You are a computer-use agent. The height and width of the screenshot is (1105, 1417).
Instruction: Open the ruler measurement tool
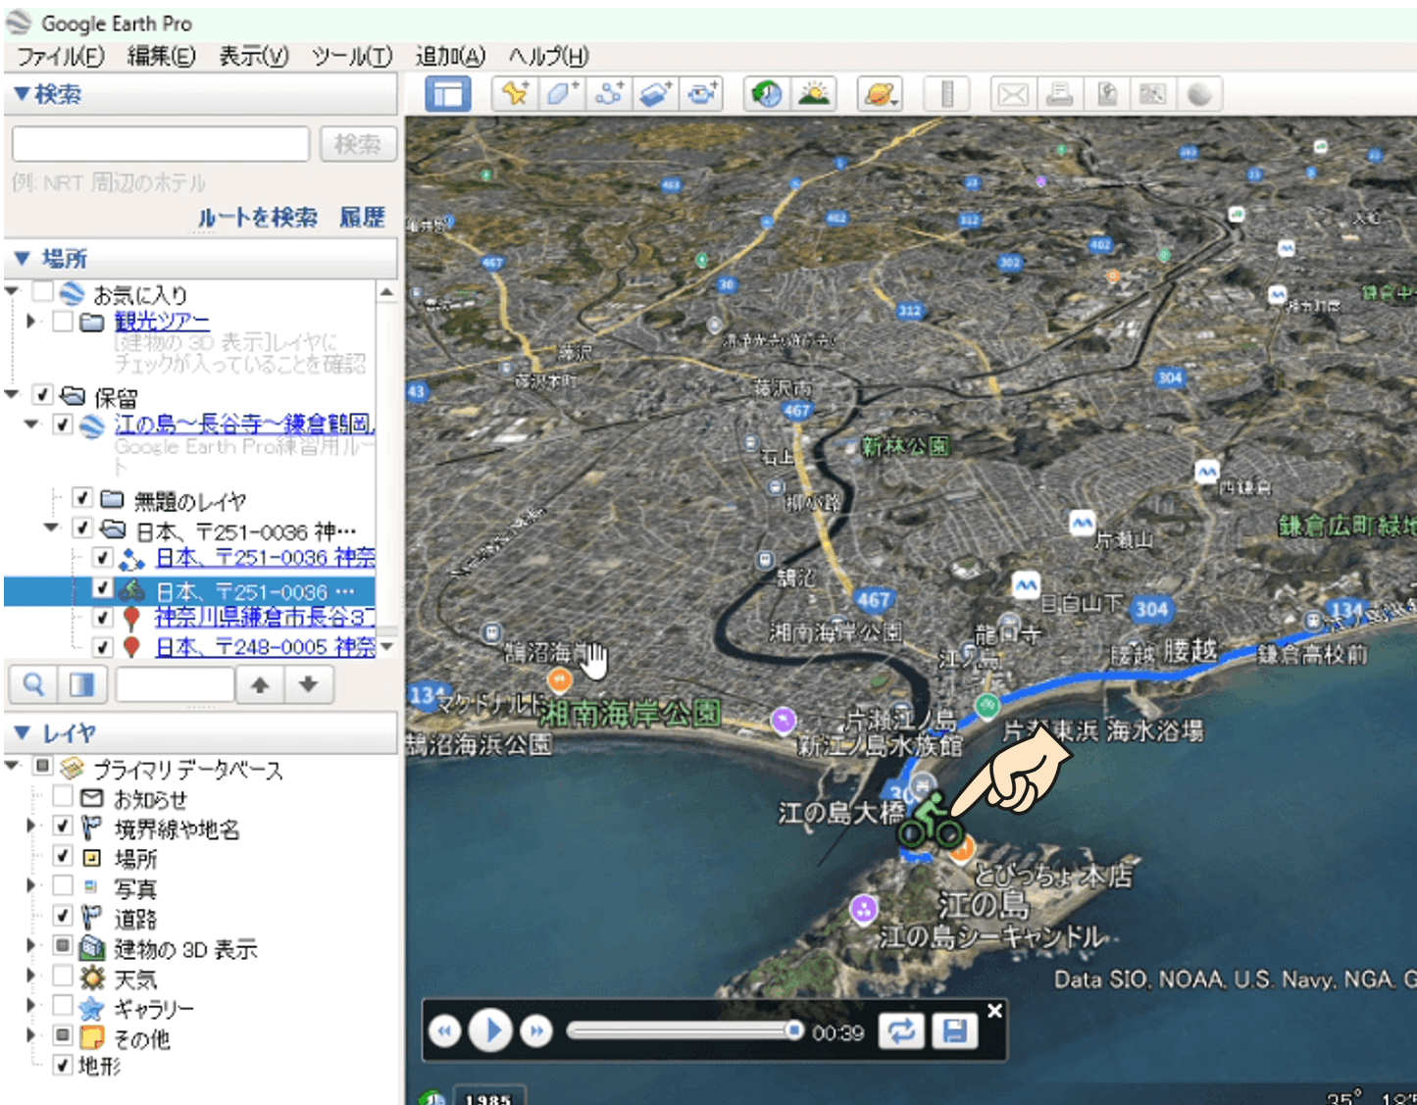point(947,94)
